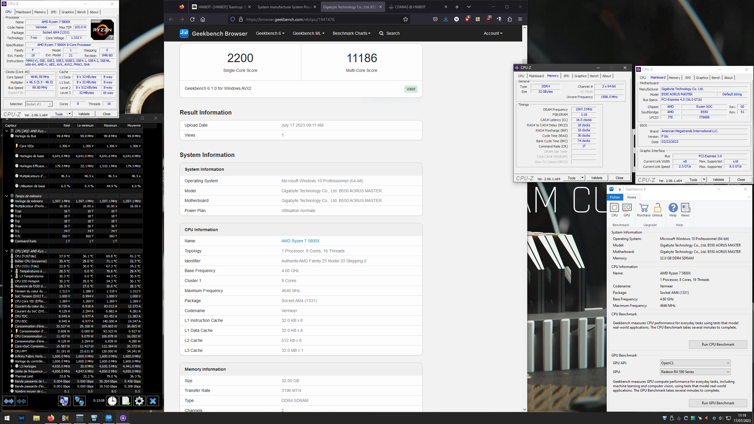Open Account menu in Geekbench Browser

493,33
